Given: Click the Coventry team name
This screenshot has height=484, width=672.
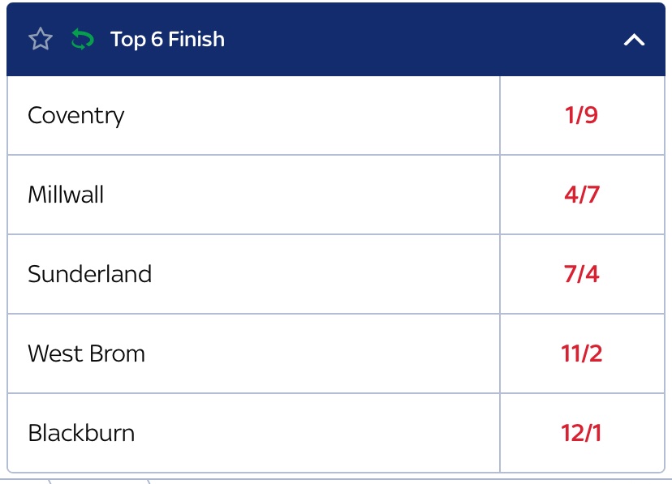Looking at the screenshot, I should (76, 115).
